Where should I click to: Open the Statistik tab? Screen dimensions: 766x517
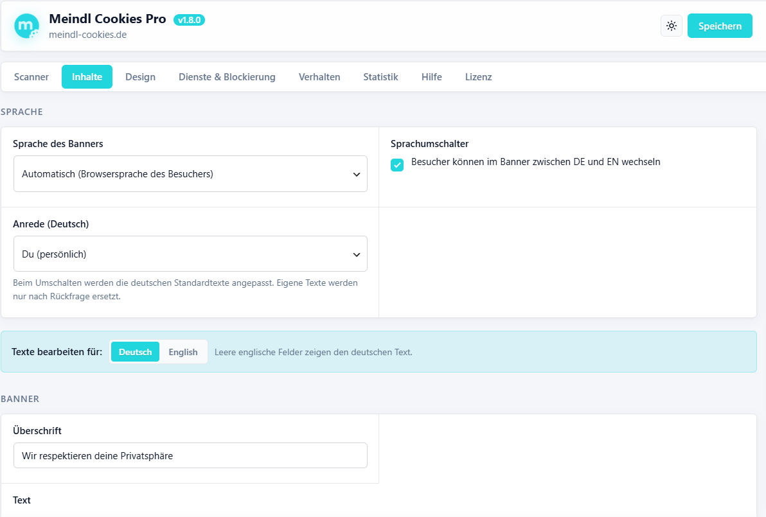[380, 76]
